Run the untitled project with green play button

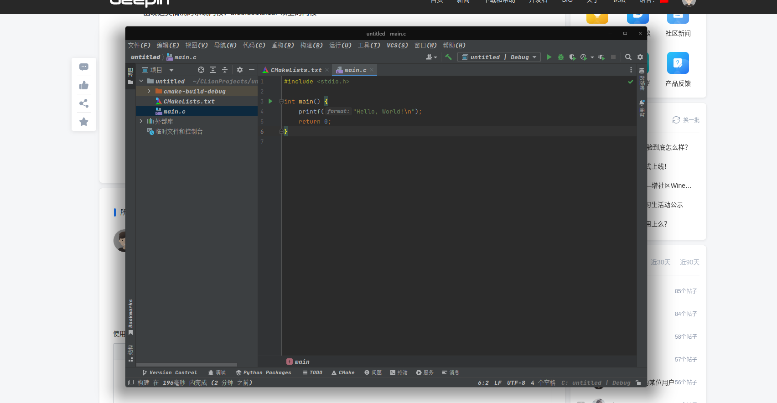[549, 57]
